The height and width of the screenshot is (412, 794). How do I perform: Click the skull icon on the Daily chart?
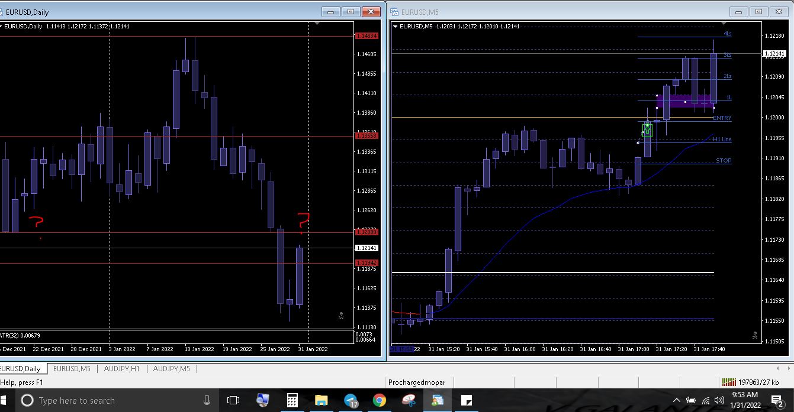[341, 316]
